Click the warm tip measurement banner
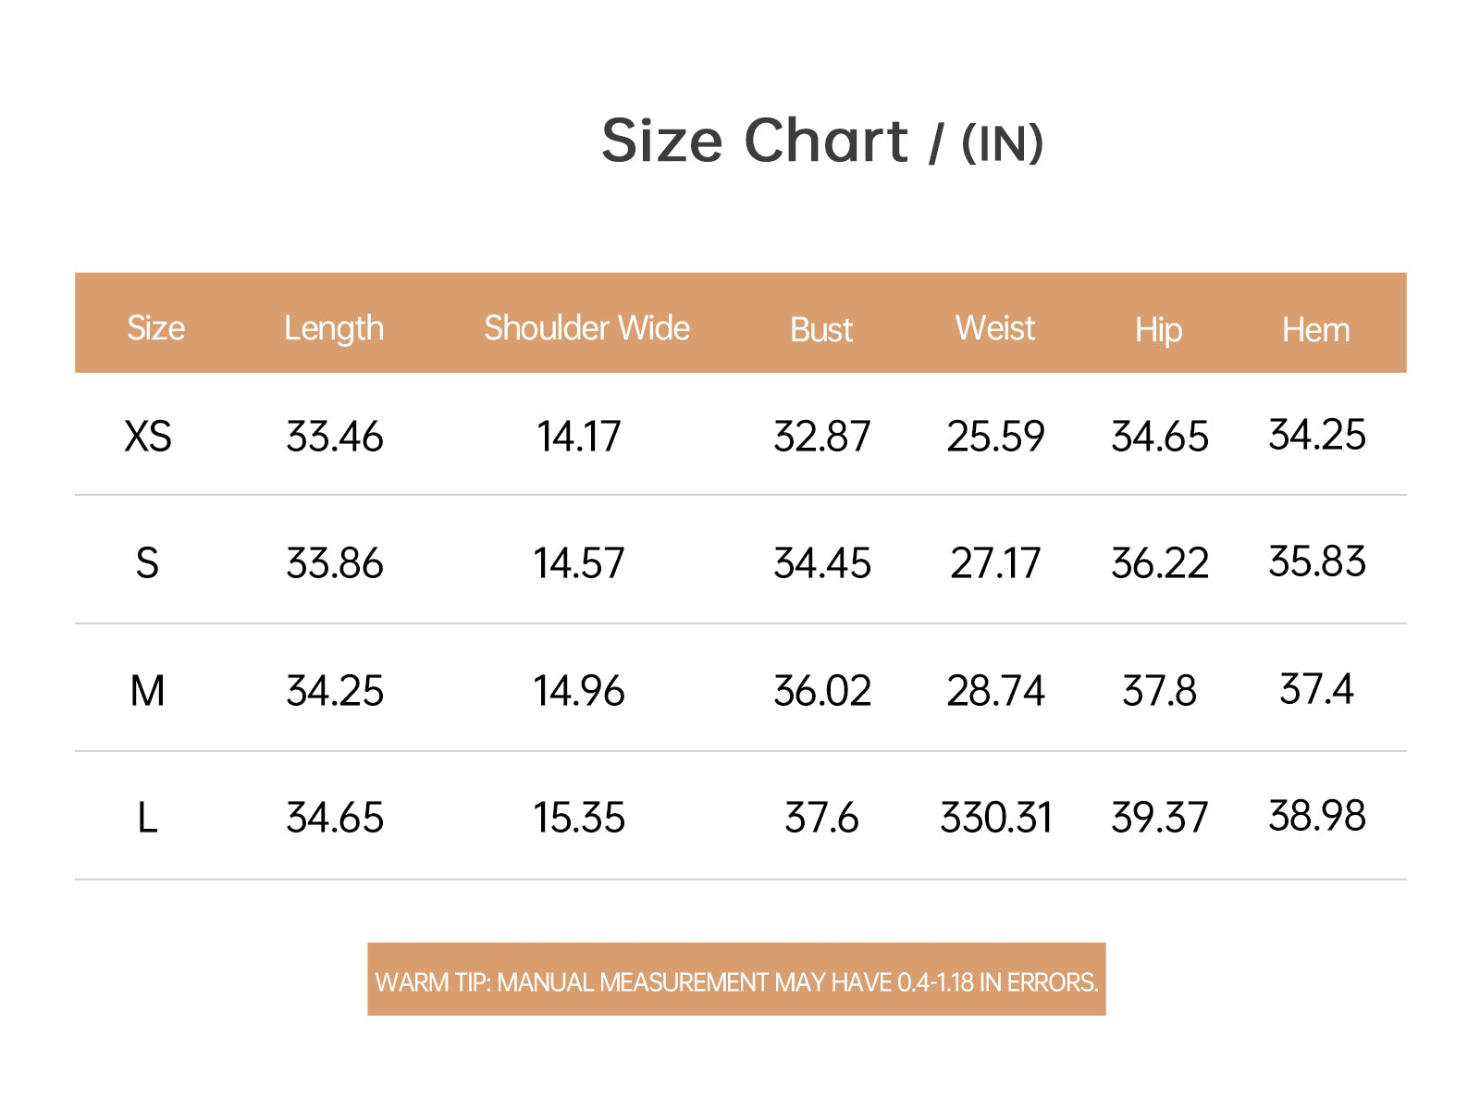The image size is (1480, 1110). (736, 980)
